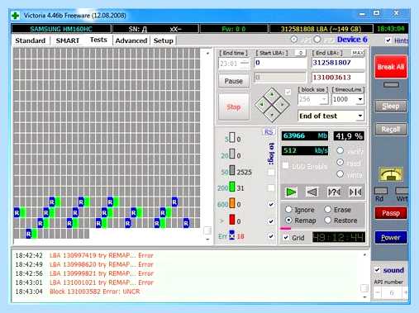Click the yellow telephone sound icon

pos(391,174)
